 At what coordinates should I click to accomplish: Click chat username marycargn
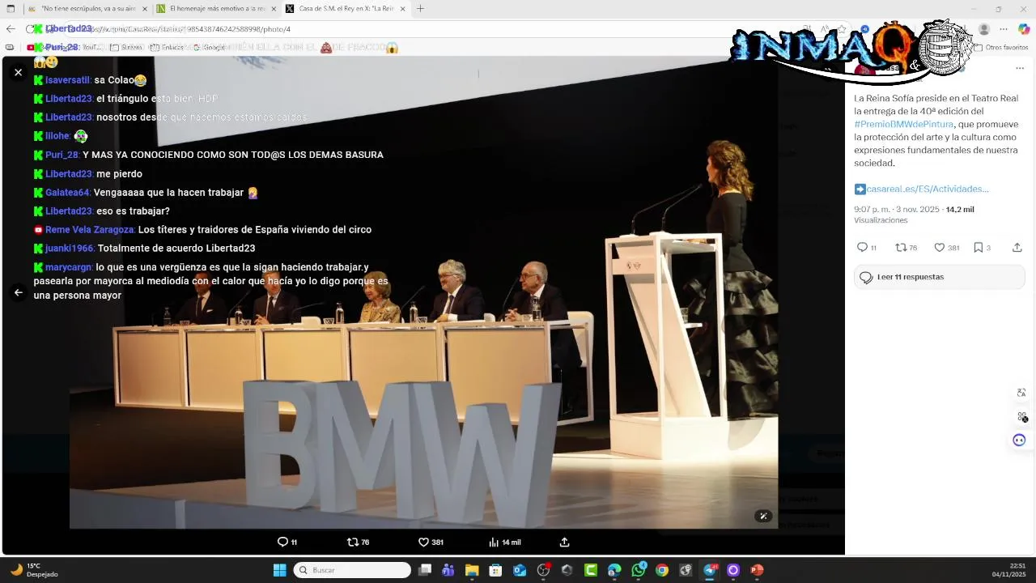[x=69, y=267]
